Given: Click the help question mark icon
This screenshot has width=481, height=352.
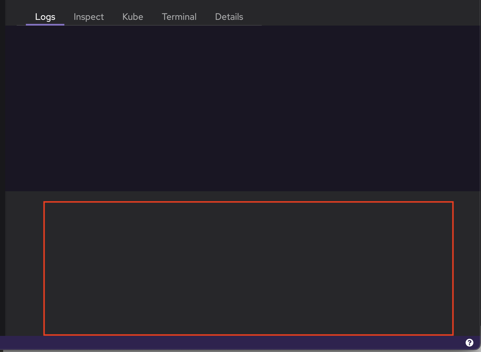Looking at the screenshot, I should click(469, 343).
